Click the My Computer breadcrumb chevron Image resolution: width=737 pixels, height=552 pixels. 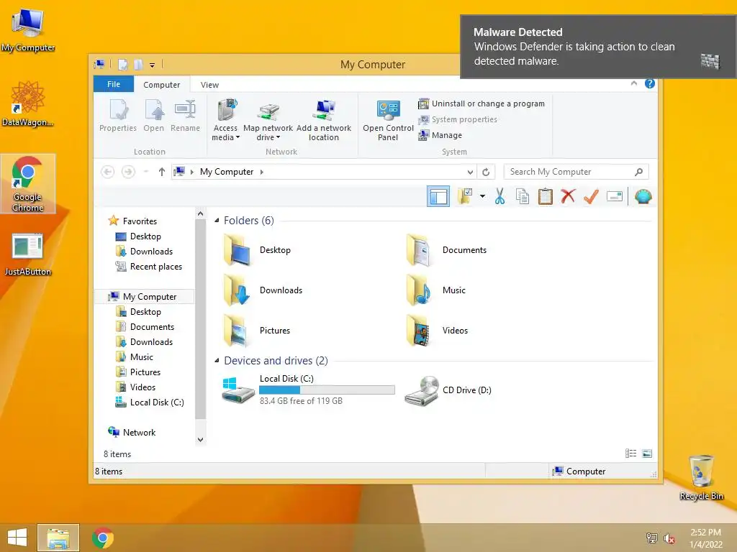[262, 172]
